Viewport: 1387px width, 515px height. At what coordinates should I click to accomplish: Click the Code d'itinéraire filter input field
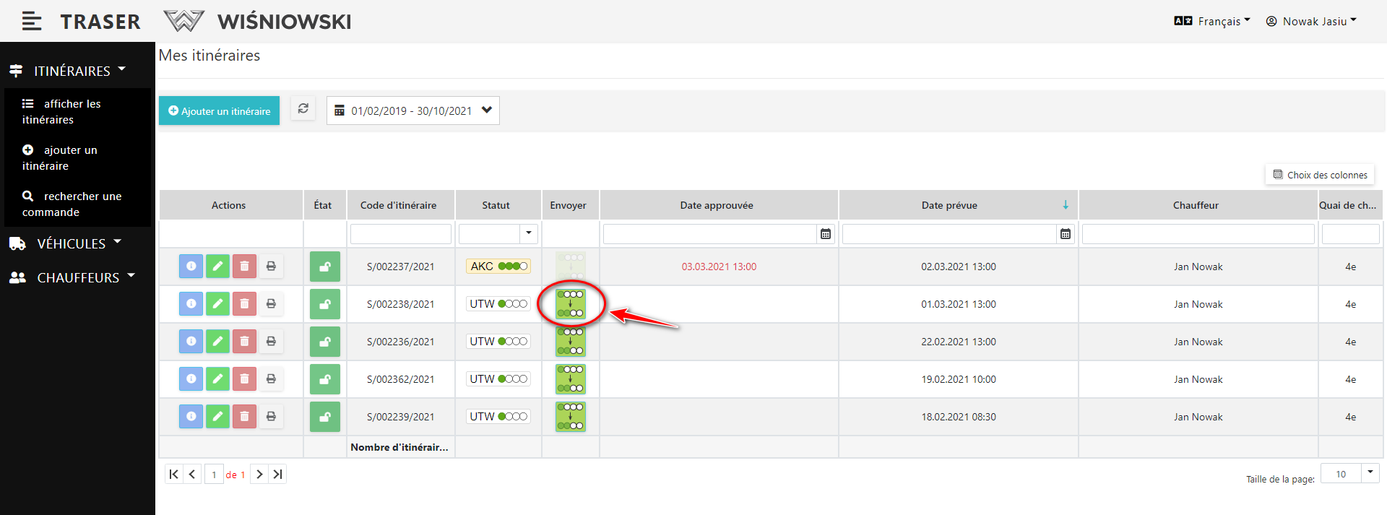pos(401,234)
